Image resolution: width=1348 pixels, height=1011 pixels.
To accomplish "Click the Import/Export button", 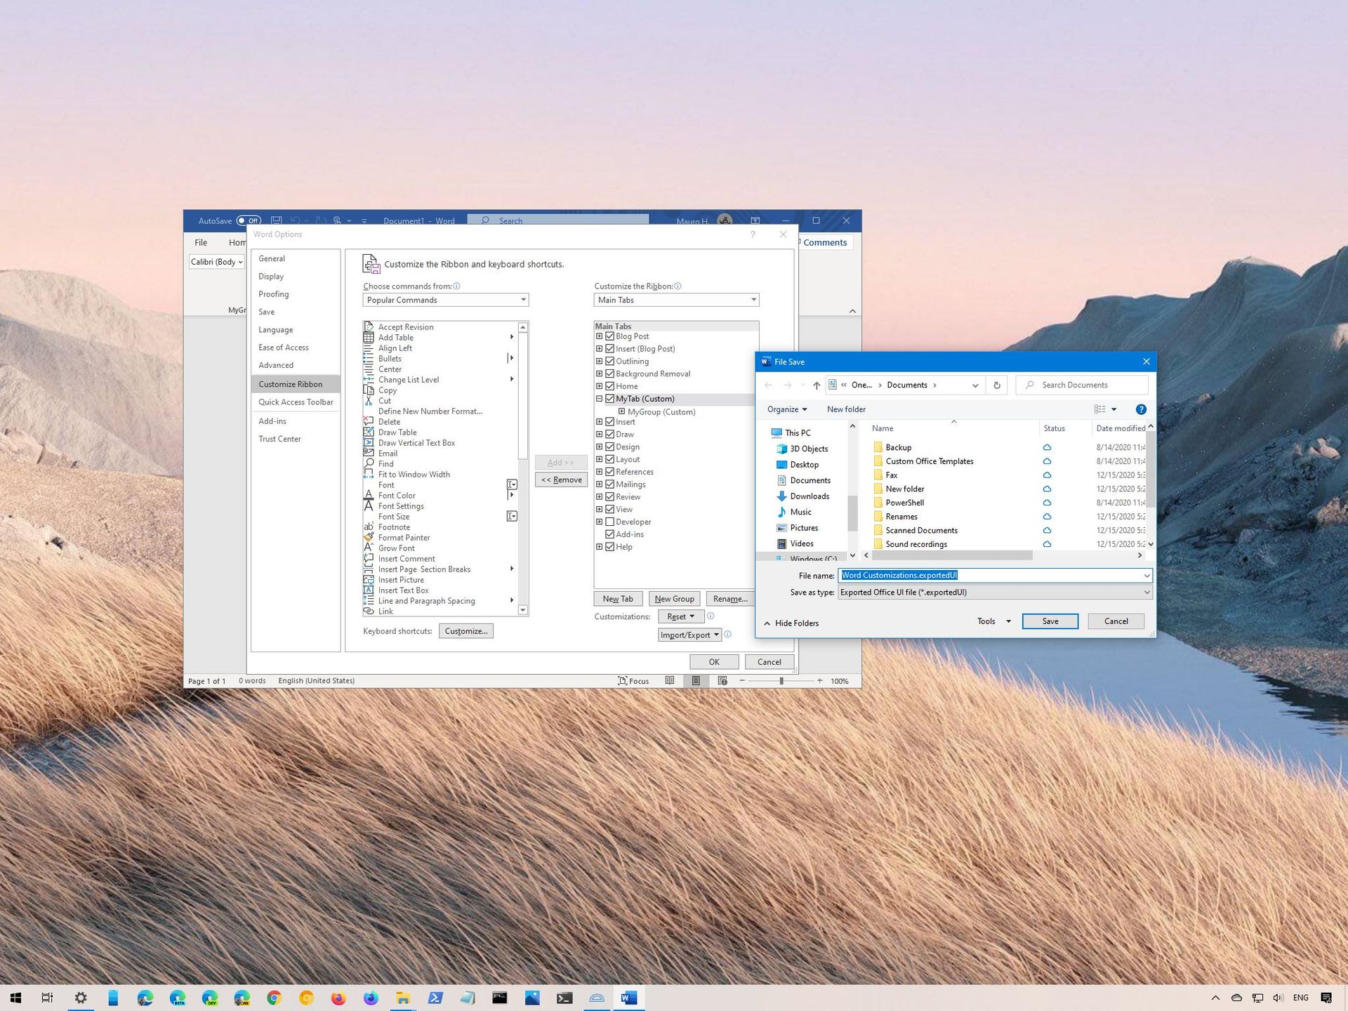I will pos(688,634).
